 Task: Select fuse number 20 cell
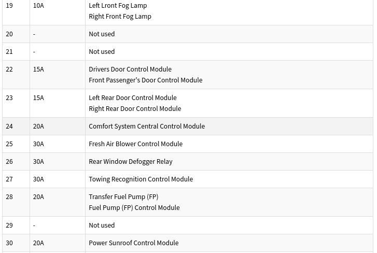(16, 34)
